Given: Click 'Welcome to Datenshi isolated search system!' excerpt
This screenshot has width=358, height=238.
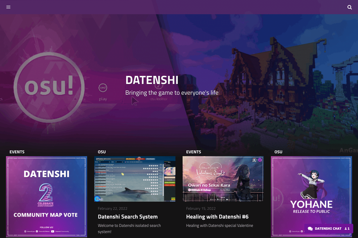Looking at the screenshot, I should point(129,229).
